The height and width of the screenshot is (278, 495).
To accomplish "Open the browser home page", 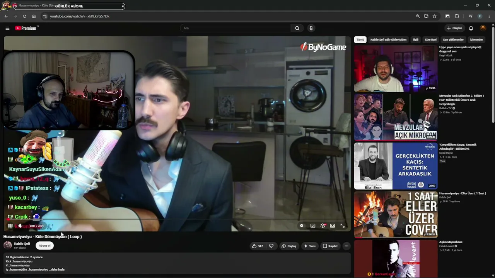I will coord(34,16).
